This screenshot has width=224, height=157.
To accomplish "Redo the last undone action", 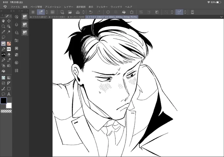I will pos(98,12).
